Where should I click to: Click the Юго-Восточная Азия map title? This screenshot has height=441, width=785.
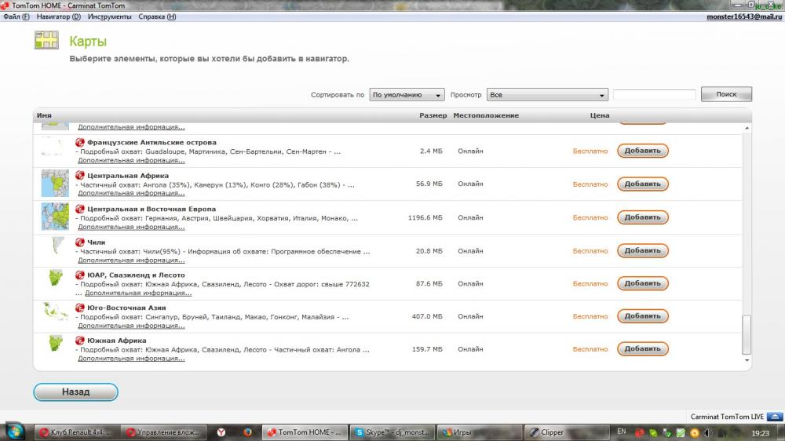(126, 308)
